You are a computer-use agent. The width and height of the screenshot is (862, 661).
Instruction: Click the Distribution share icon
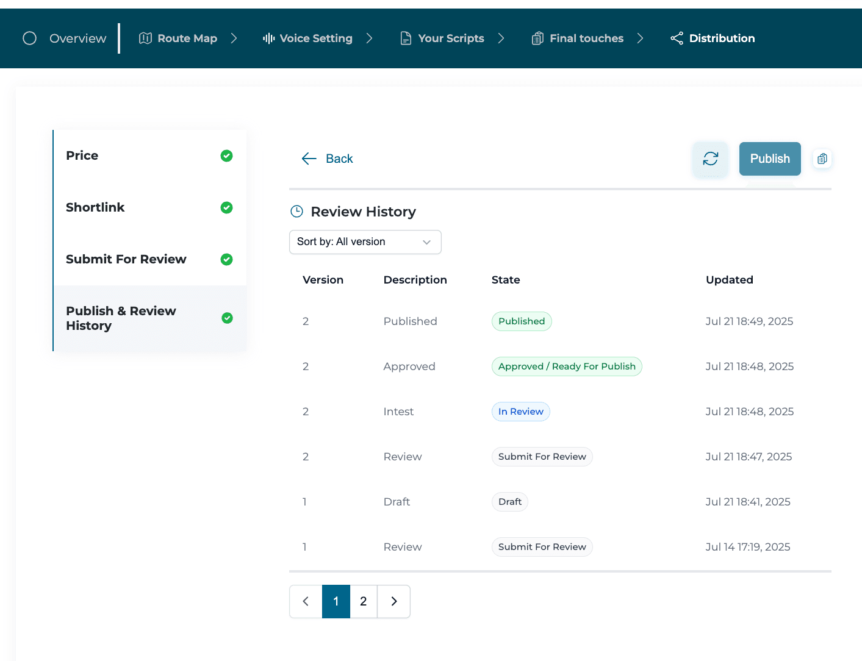coord(677,38)
